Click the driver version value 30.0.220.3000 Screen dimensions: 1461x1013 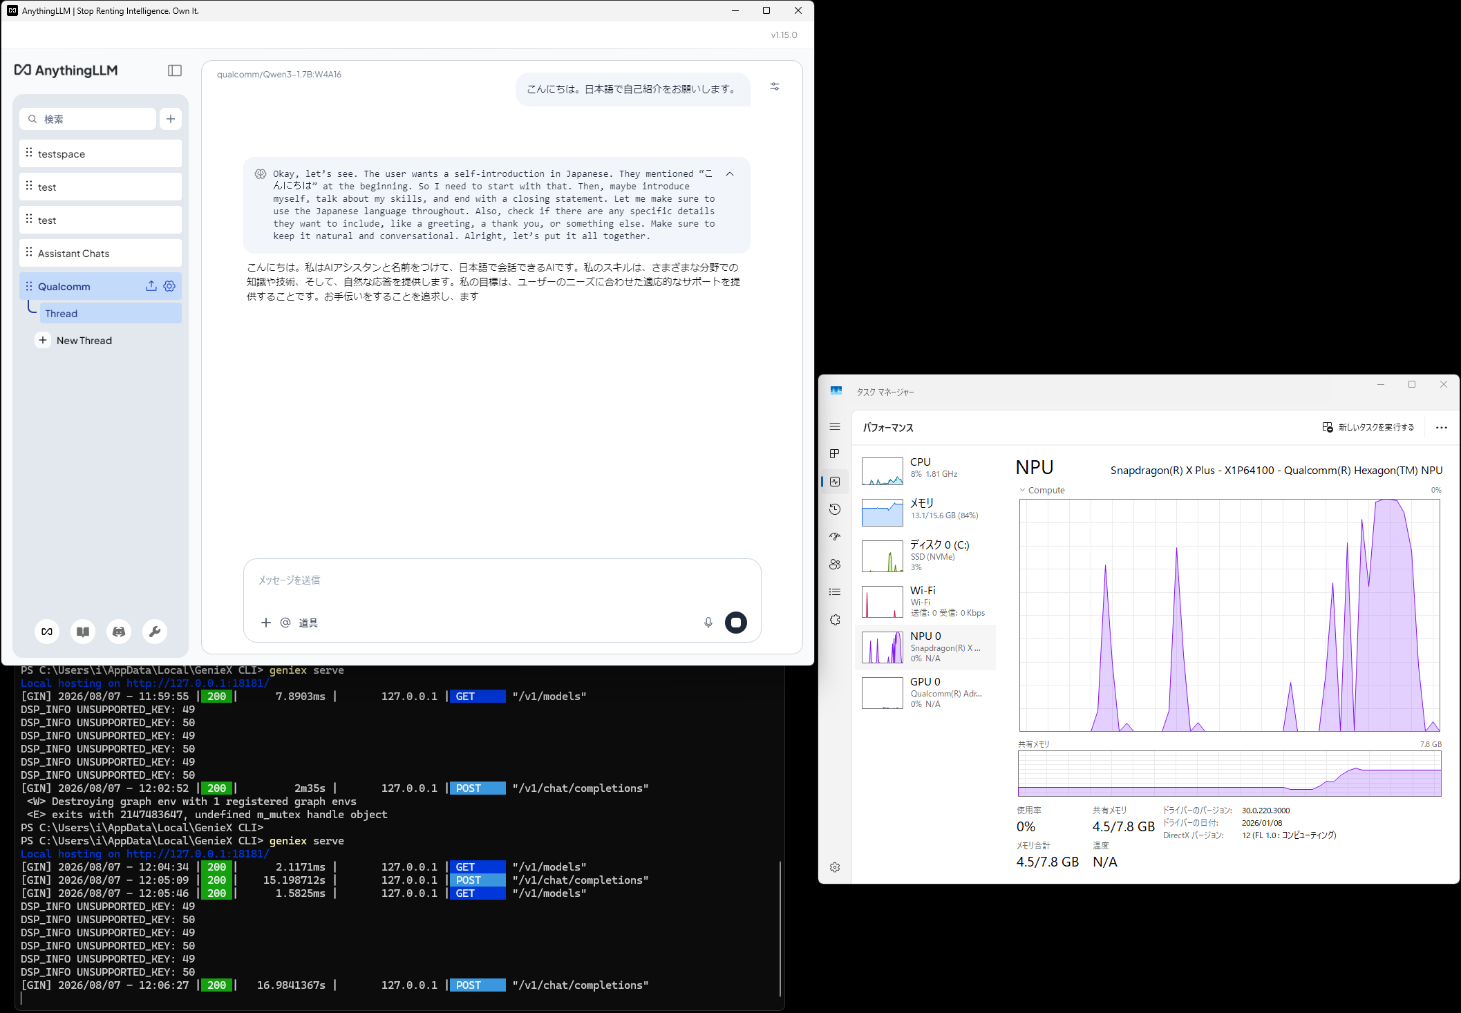coord(1265,811)
